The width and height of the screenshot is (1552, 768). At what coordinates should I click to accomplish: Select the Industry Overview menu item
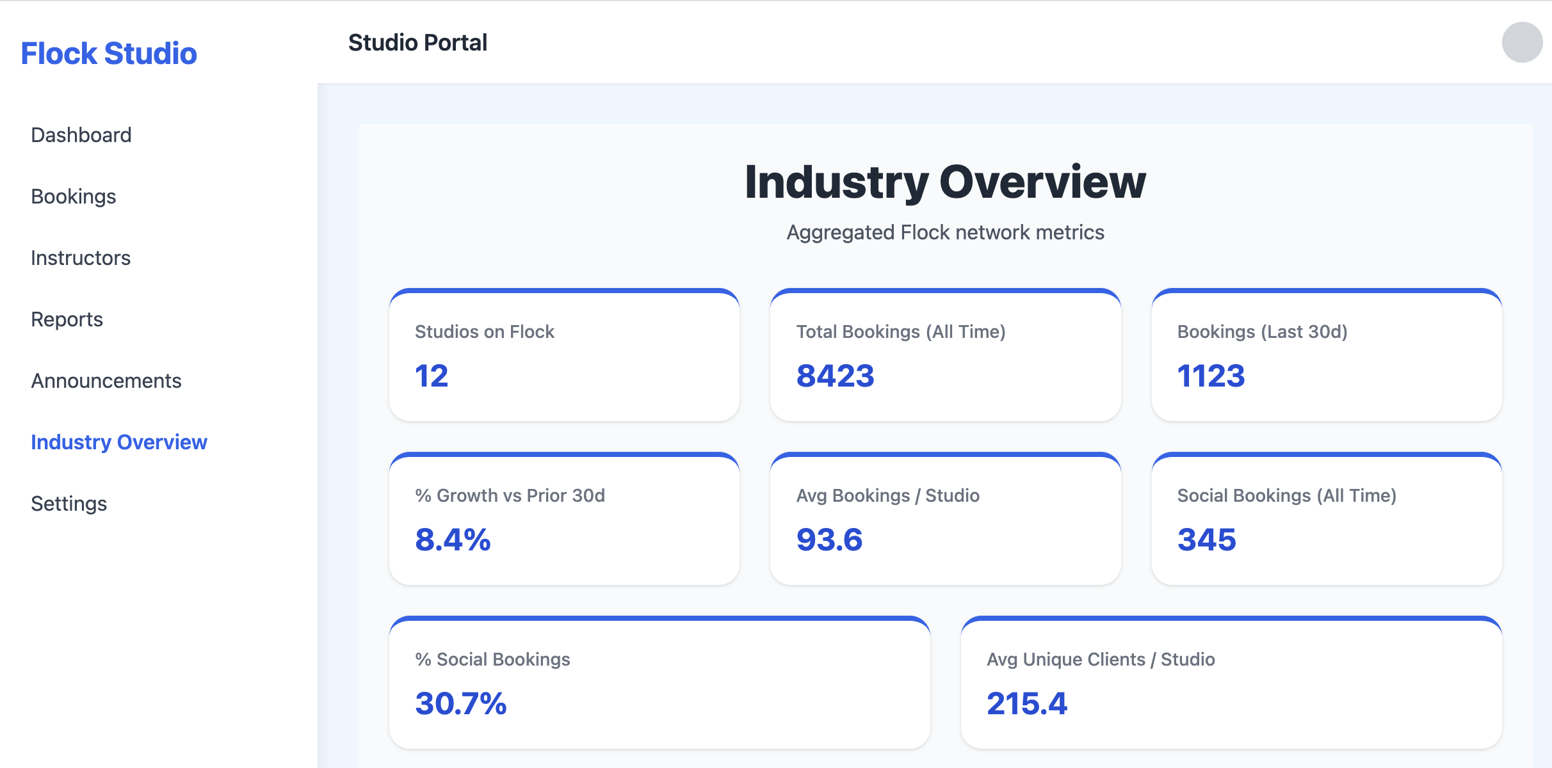click(118, 442)
